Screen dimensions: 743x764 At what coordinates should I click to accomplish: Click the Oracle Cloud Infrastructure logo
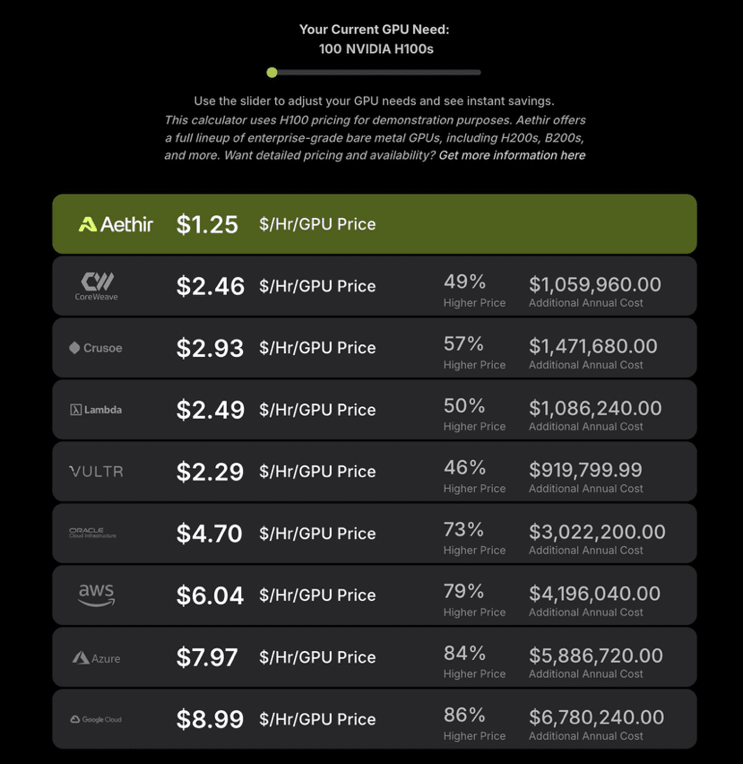pos(93,534)
